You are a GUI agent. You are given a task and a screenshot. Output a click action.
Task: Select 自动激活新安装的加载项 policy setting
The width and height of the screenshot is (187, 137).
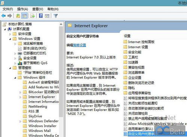[144, 108]
